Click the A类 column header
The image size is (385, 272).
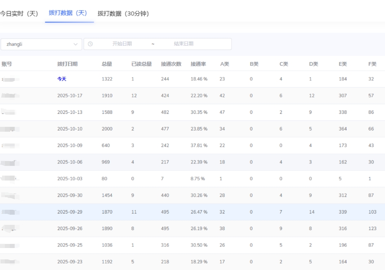pos(225,64)
